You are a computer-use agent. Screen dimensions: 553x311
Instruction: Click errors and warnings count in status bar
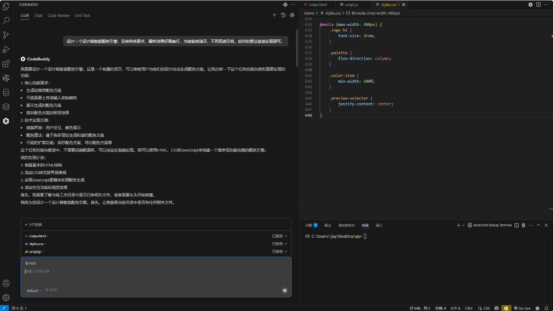tap(19, 308)
